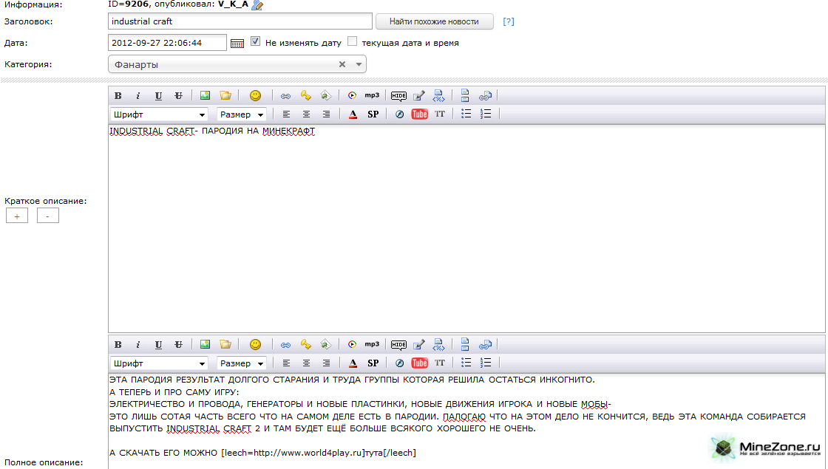Click strikethrough in full description toolbar
The width and height of the screenshot is (828, 469).
pyautogui.click(x=178, y=344)
